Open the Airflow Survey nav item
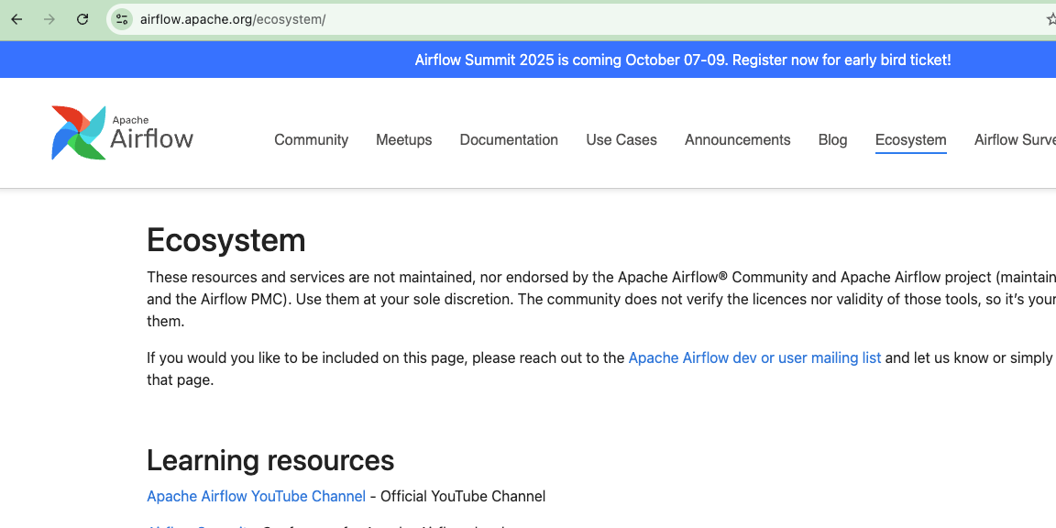The width and height of the screenshot is (1056, 528). pos(1015,140)
